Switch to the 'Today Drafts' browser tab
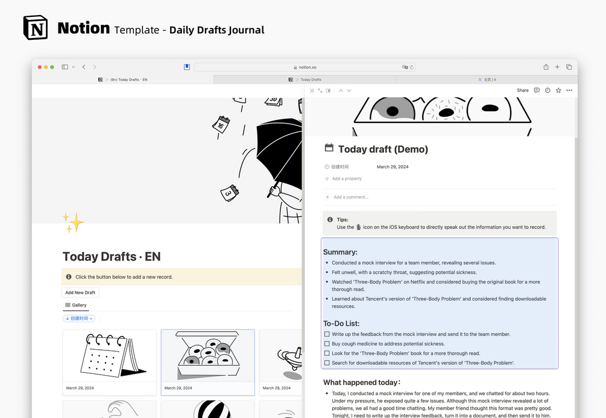Viewport: 606px width, 418px height. click(x=305, y=80)
